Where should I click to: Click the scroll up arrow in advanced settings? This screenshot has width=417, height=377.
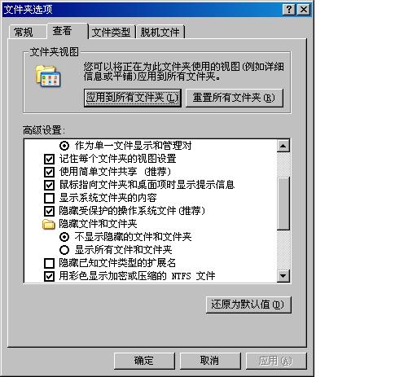coord(283,146)
